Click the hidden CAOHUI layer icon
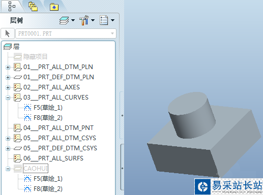 point(18,169)
